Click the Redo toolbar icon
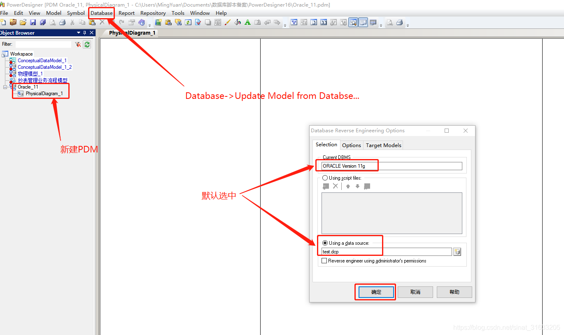 [x=121, y=22]
